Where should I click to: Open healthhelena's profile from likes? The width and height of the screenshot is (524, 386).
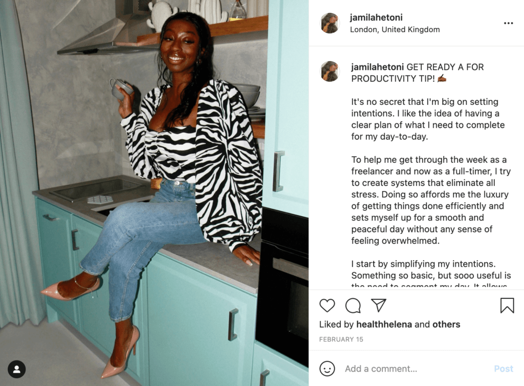384,324
